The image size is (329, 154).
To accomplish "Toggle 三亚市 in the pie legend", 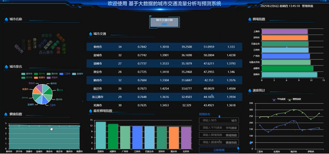I will point(65,74).
